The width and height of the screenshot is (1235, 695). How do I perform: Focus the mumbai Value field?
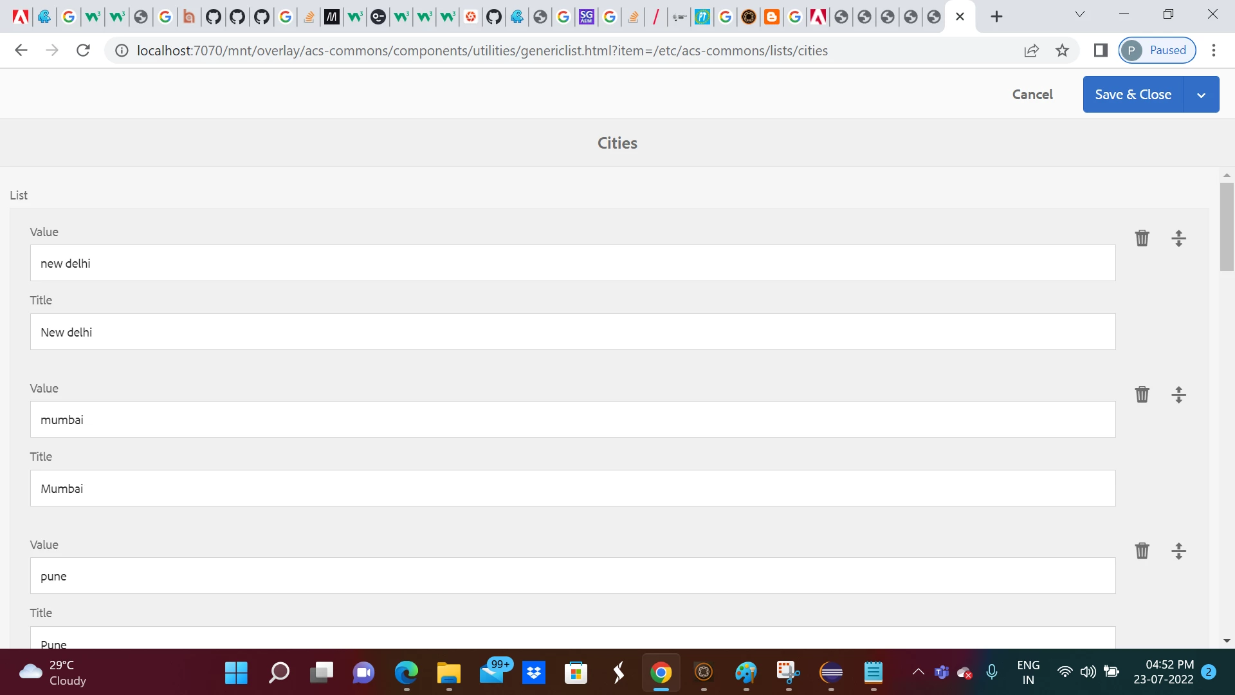572,420
